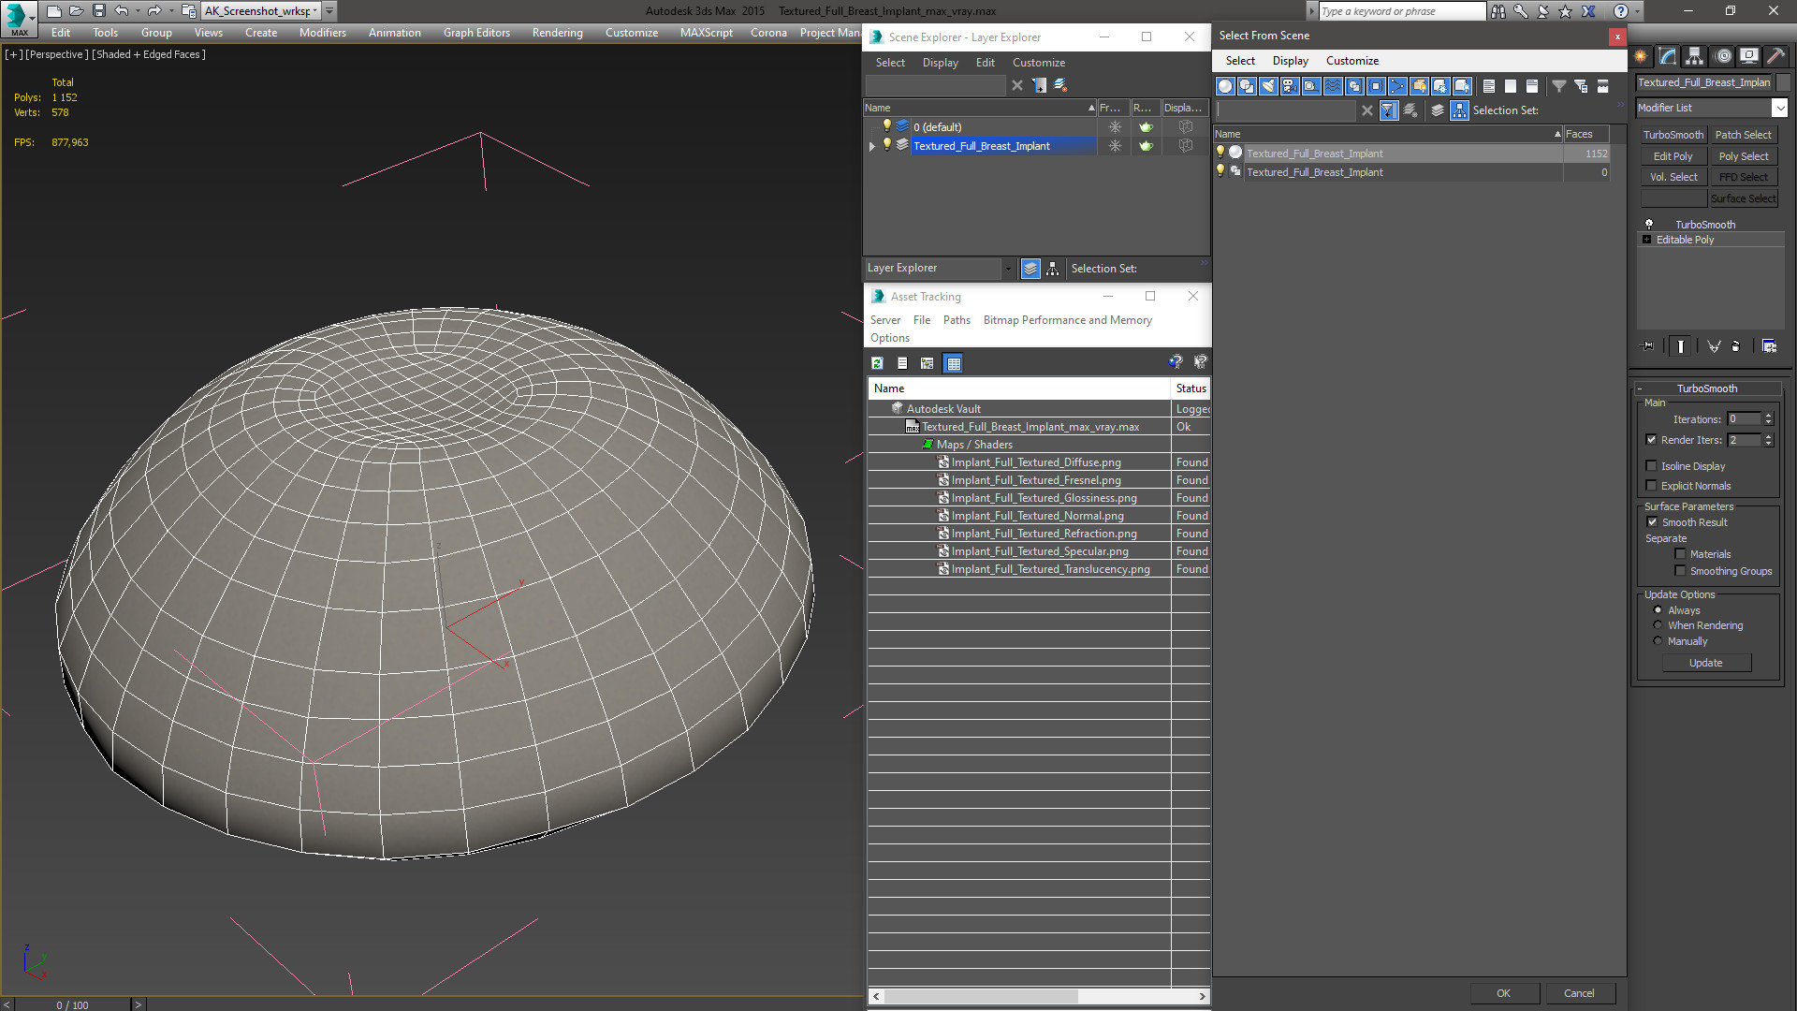Enable Explicit Normals checkbox
The width and height of the screenshot is (1797, 1011).
1651,486
